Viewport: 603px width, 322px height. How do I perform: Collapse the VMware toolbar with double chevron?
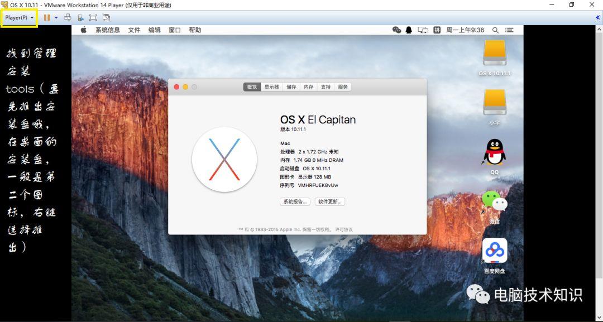597,18
